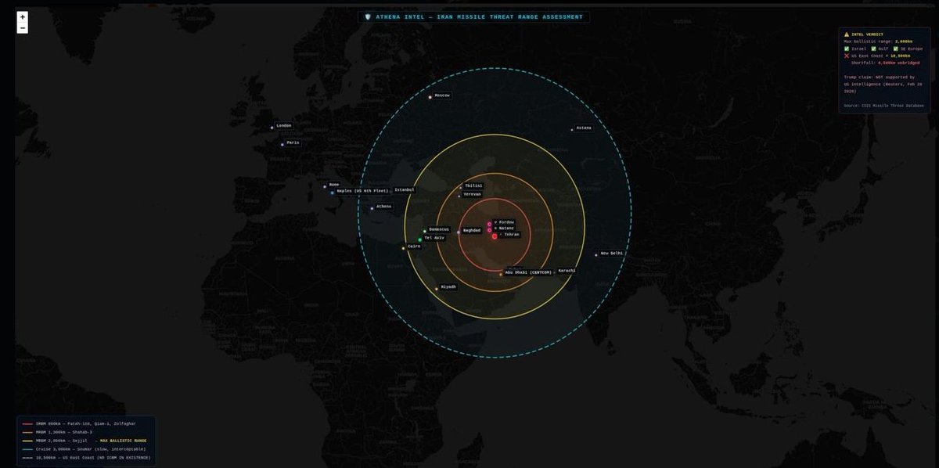
Task: Click the Moscow map label
Action: pos(442,95)
